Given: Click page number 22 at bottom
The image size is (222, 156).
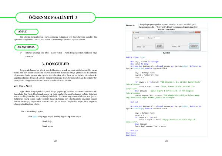Looking at the screenshot, I should click(55, 141).
